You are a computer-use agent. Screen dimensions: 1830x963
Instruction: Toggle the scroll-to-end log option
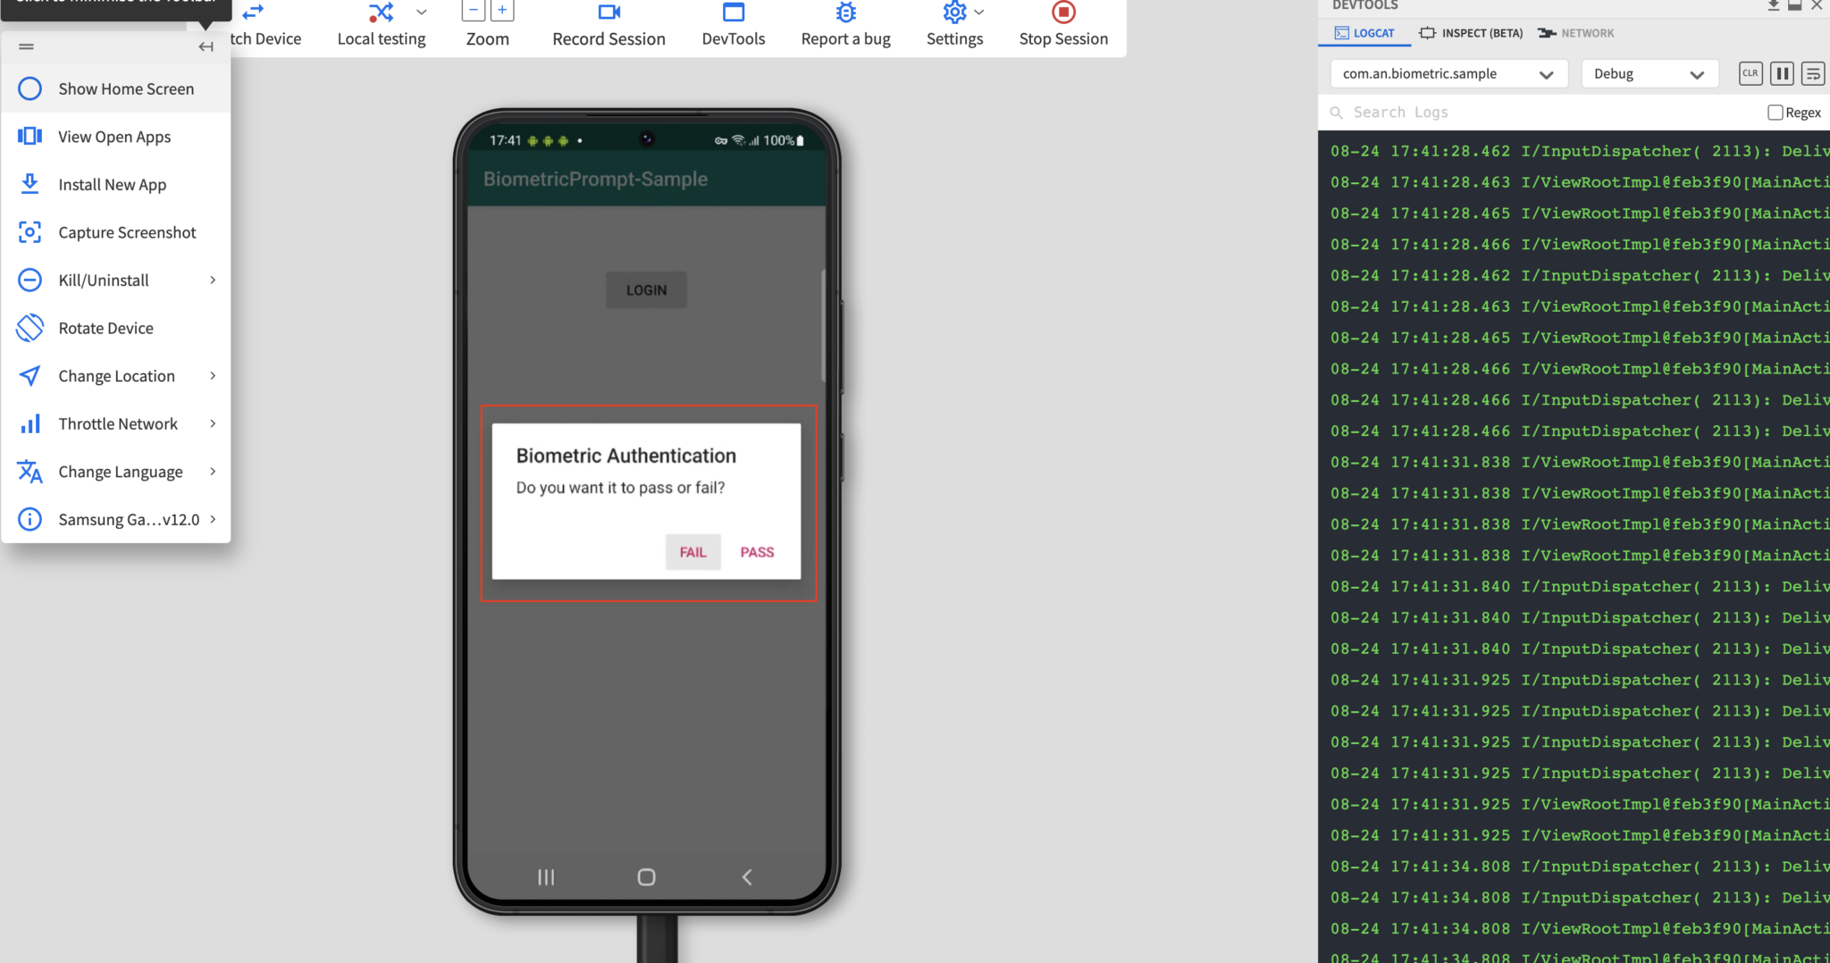[x=1812, y=73]
